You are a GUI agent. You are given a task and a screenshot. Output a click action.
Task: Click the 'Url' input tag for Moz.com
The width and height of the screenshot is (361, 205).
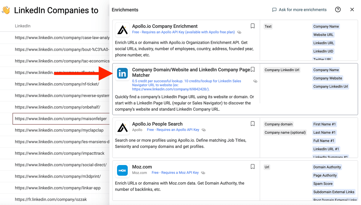click(x=267, y=167)
